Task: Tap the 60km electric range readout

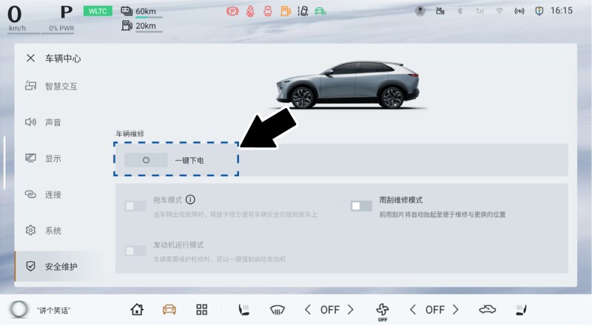Action: [x=146, y=11]
